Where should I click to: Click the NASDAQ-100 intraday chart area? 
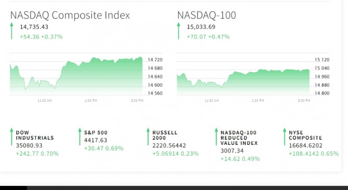[243, 81]
